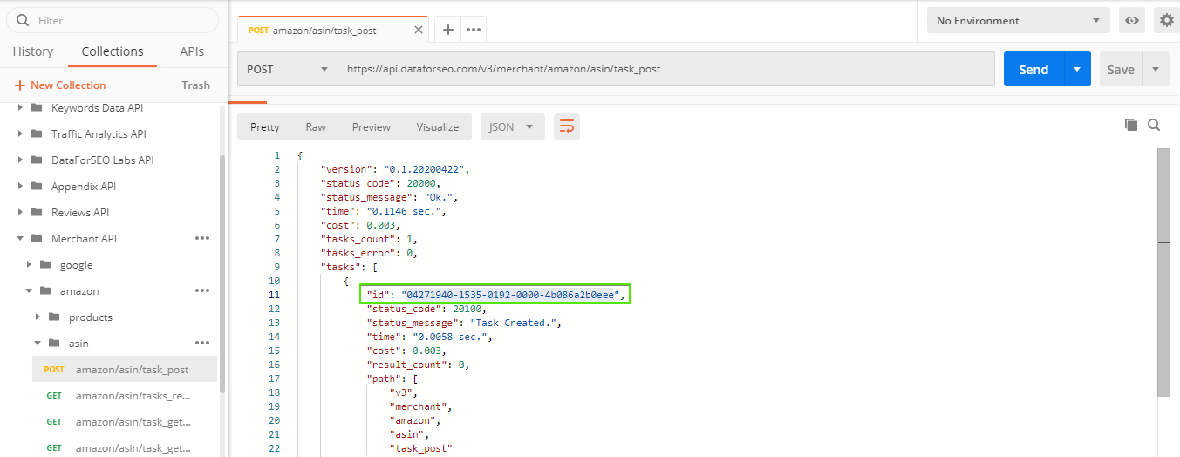Open amazon folder three-dot options
Viewport: 1180px width, 457px height.
(x=202, y=290)
